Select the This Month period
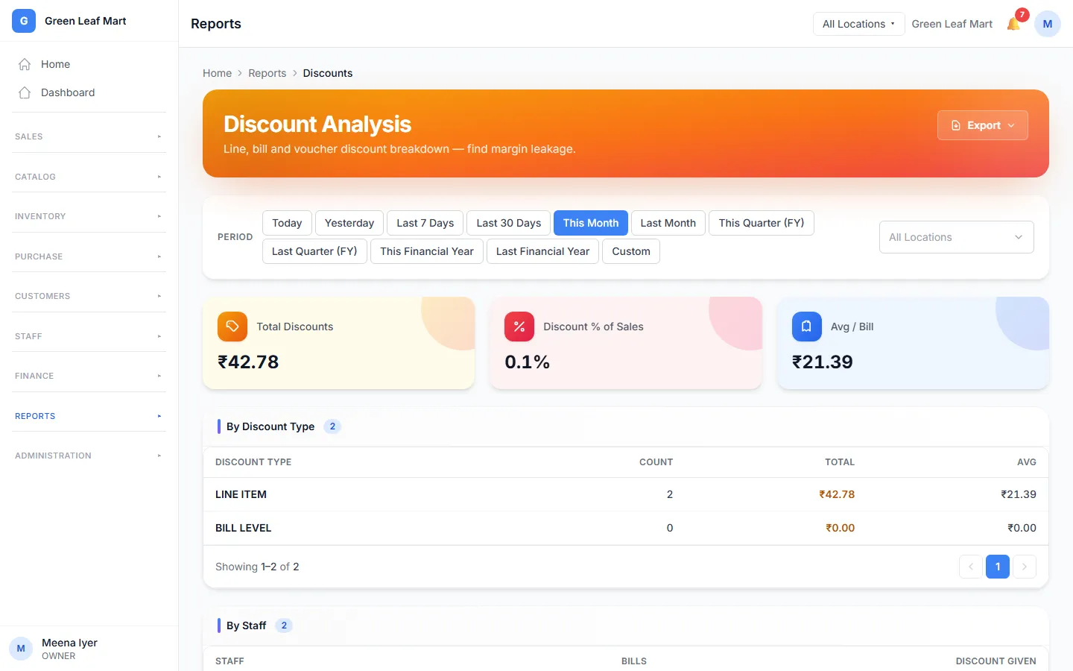Image resolution: width=1073 pixels, height=671 pixels. pos(591,223)
